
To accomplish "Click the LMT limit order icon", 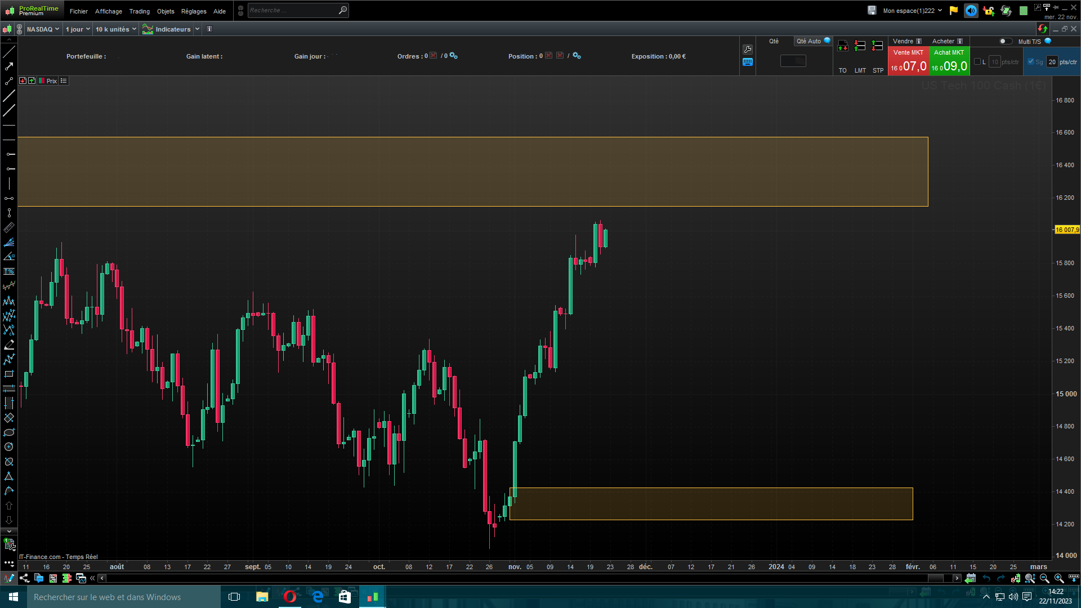I will pyautogui.click(x=860, y=46).
